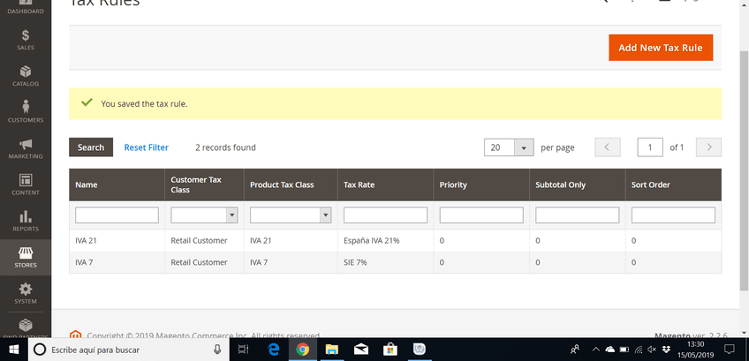Click the Tax Rate filter input field
The height and width of the screenshot is (361, 749).
(x=385, y=214)
